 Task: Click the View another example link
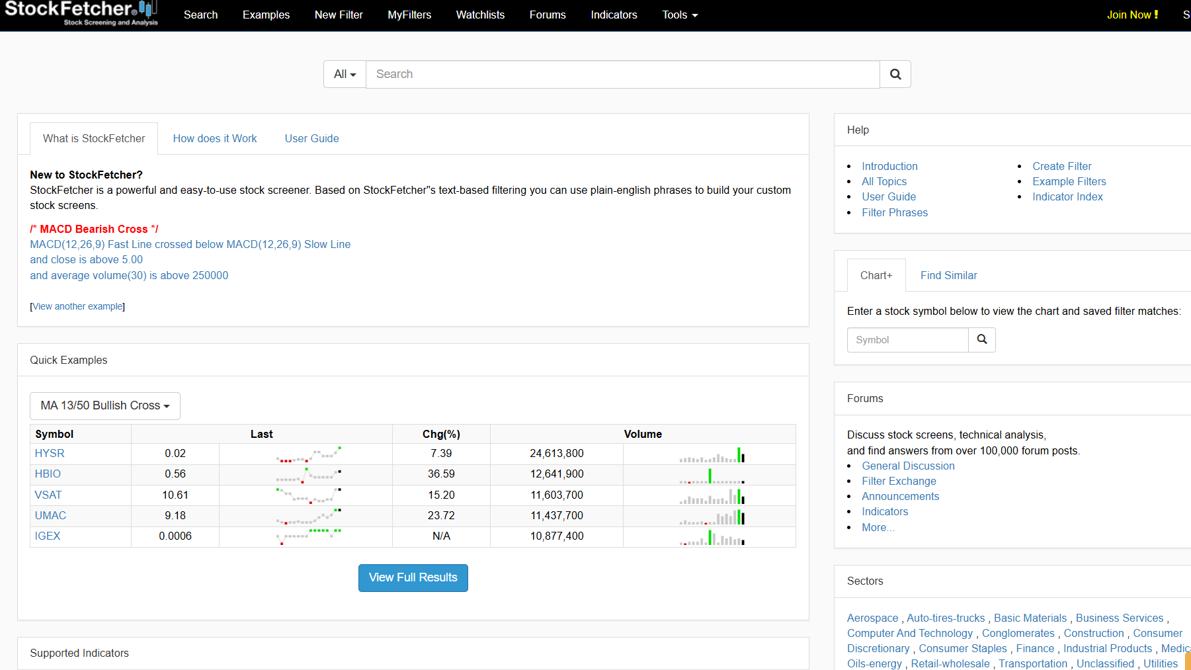[x=78, y=306]
